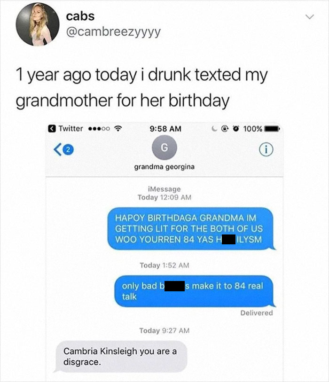
Task: Tap the gray 'you are a disgrace' bubble
Action: click(x=121, y=357)
